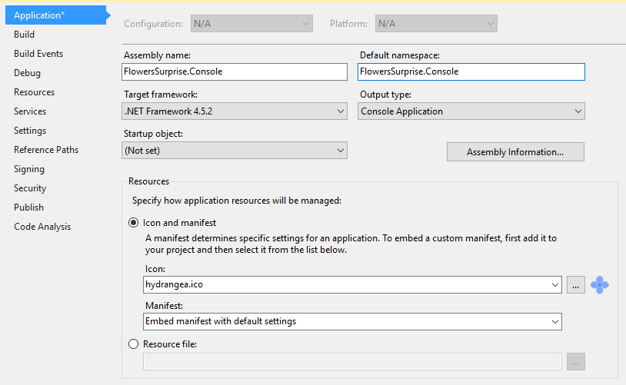Select the Resource file radio option
The image size is (626, 385).
[133, 344]
